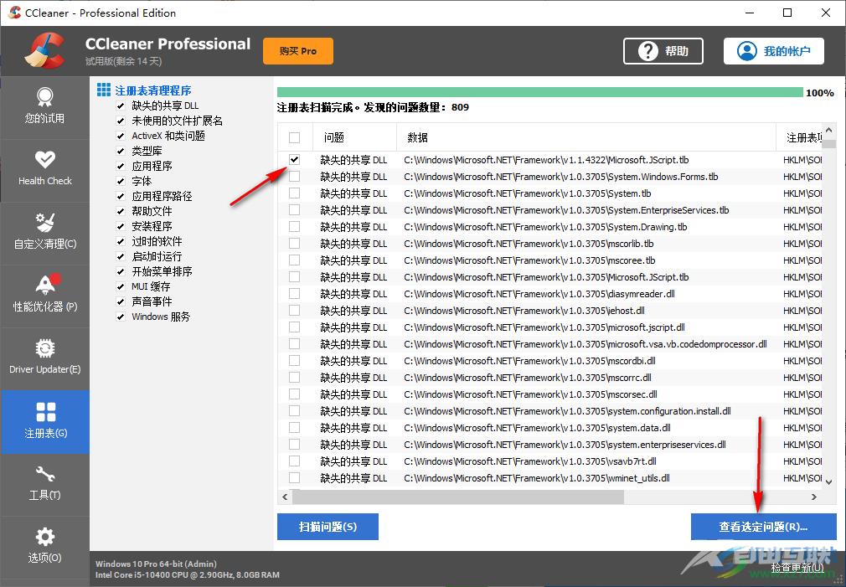Toggle the 字体 scan checkbox

121,180
